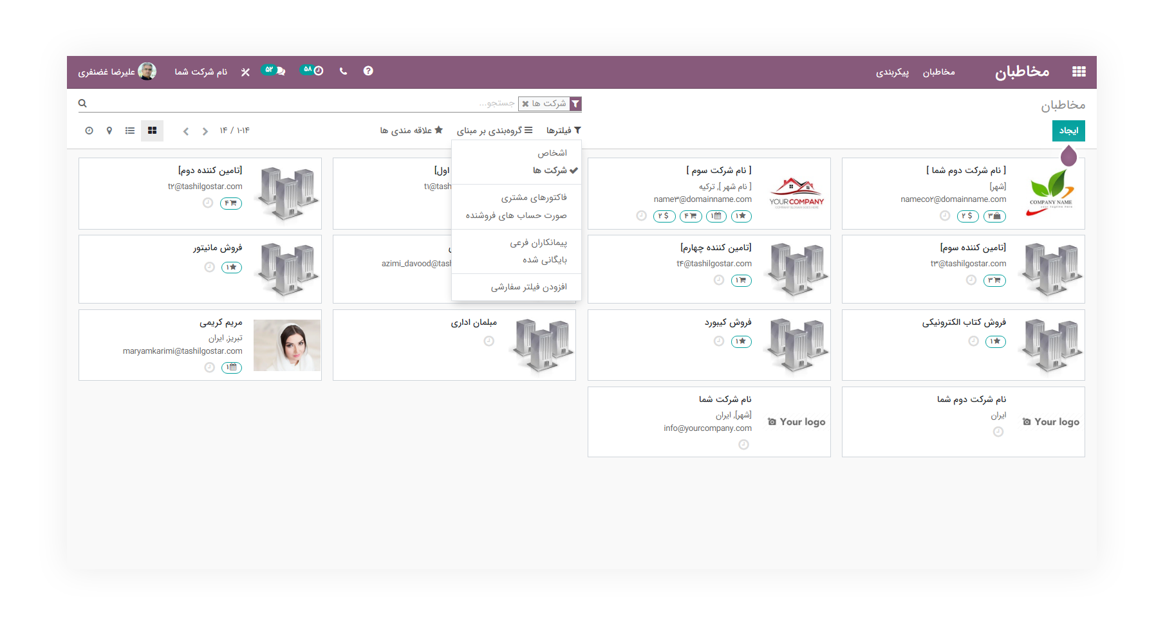Open مریم کریمی contact card photo
This screenshot has width=1165, height=629.
[287, 345]
